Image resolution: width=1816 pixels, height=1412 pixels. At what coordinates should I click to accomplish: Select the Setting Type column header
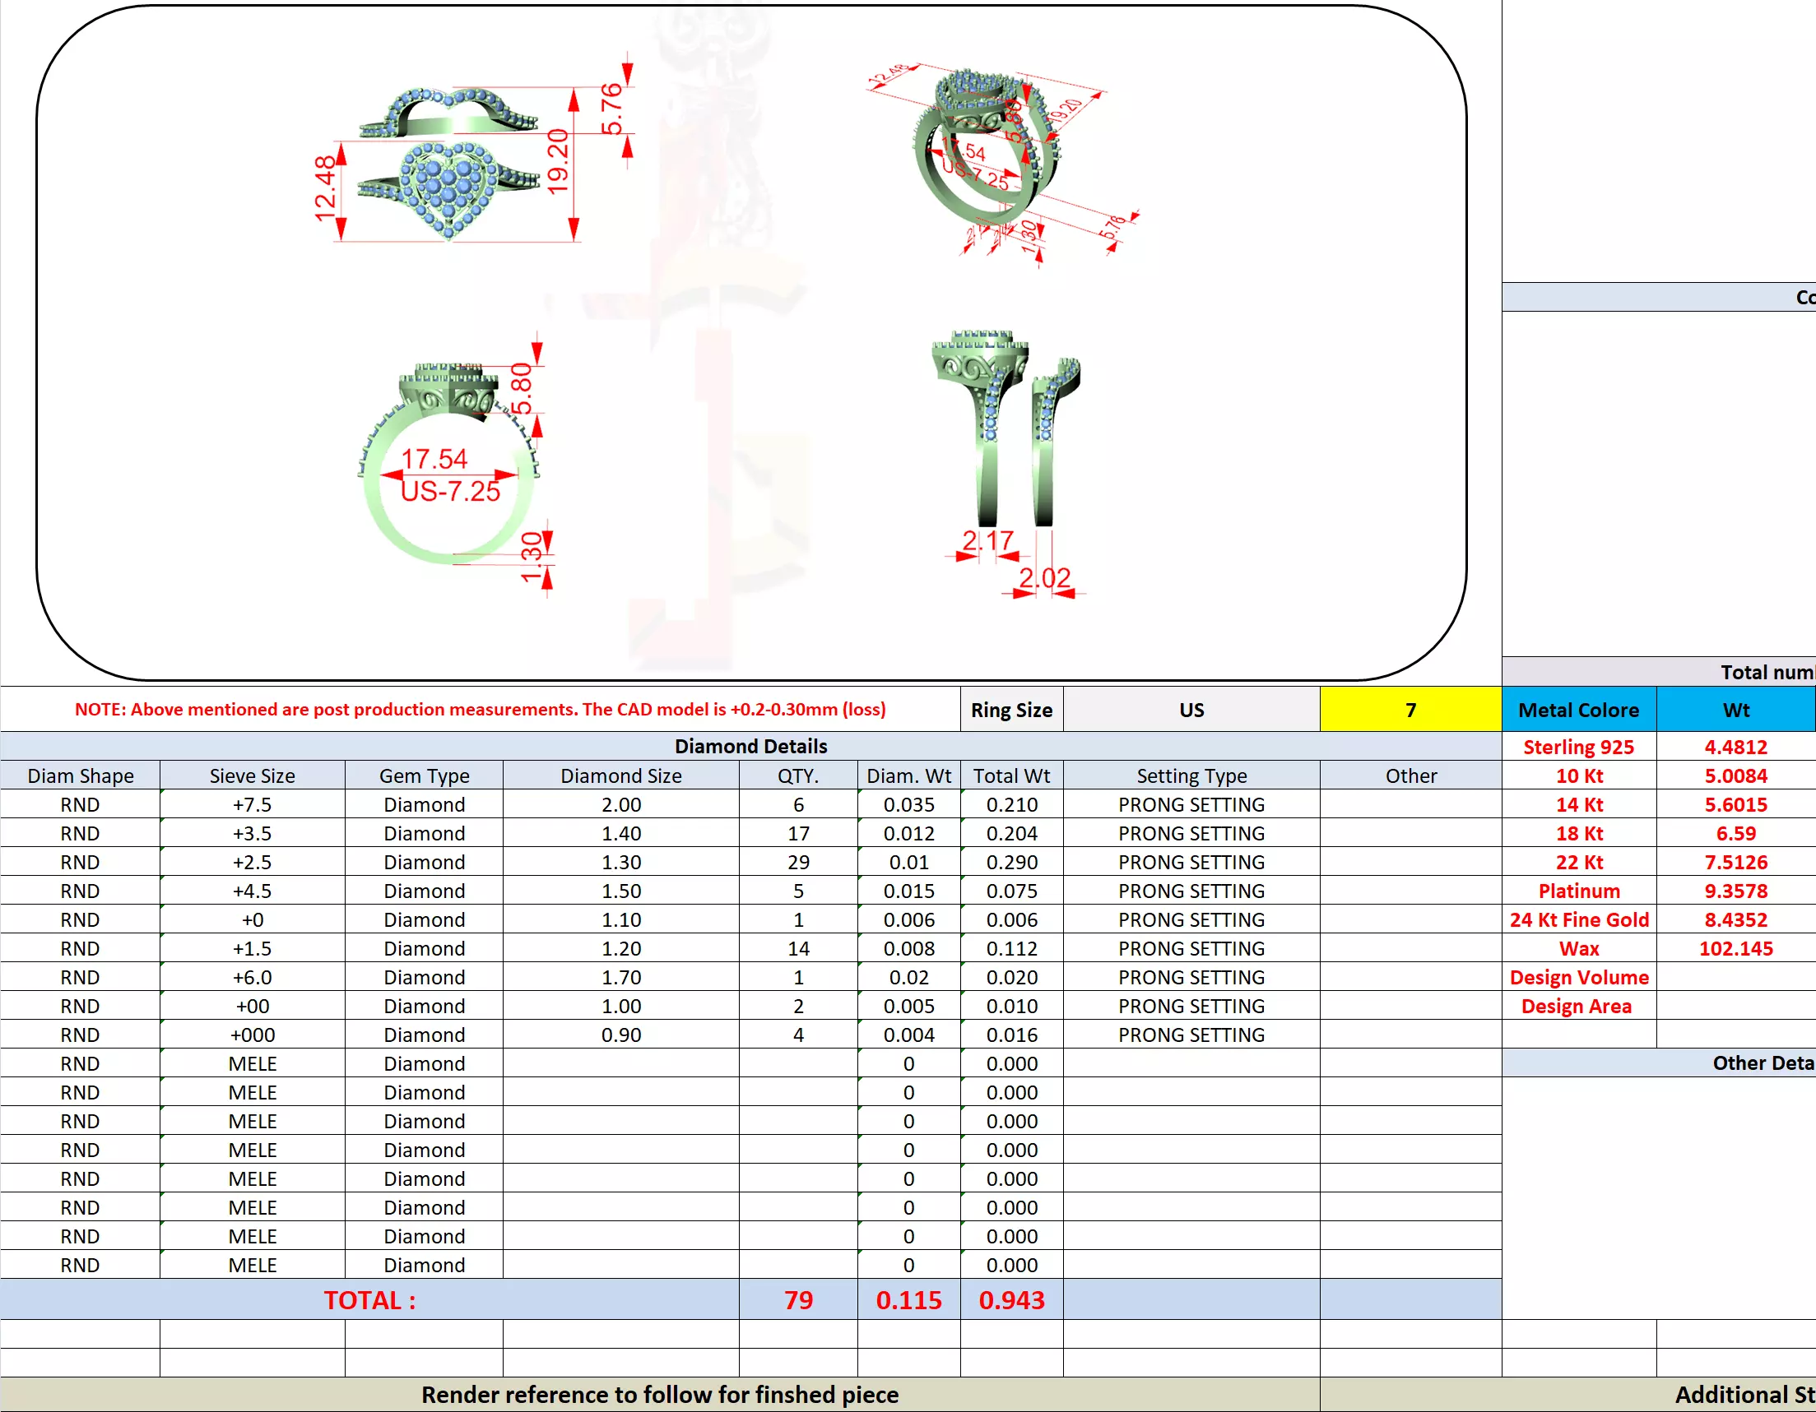pos(1191,775)
